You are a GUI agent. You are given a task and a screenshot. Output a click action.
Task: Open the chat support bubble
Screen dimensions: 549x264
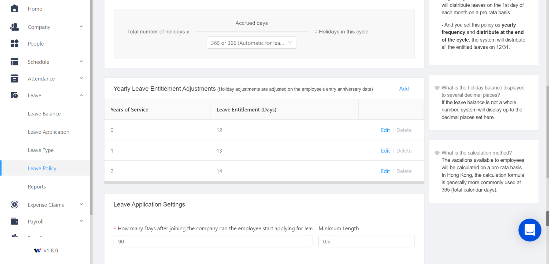(x=529, y=230)
